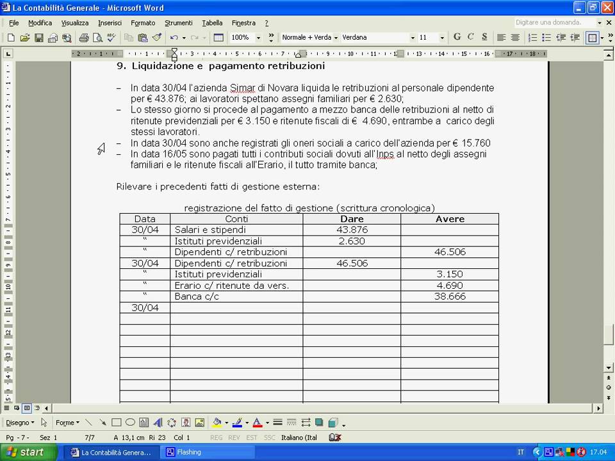Open an existing file with folder icon
Viewport: 615px width, 461px height.
click(x=25, y=38)
